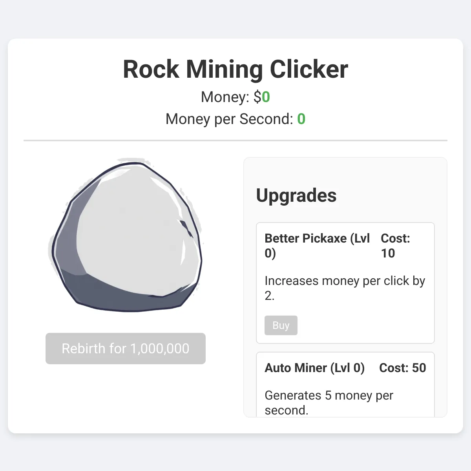Viewport: 471px width, 471px height.
Task: Click the crack on the rock's right side
Action: pyautogui.click(x=187, y=230)
